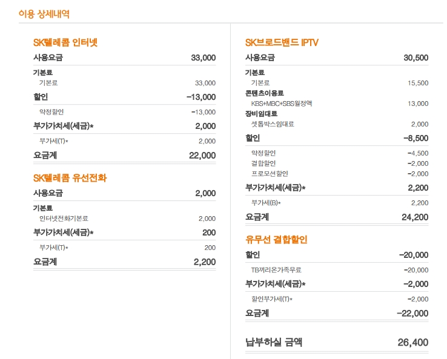Screen dimensions: 447x359
Task: Click the -22,000 bundle discount subtotal
Action: click(x=412, y=313)
